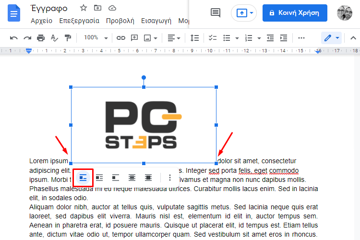Image resolution: width=360 pixels, height=240 pixels.
Task: Select wrap text image option
Action: click(99, 178)
